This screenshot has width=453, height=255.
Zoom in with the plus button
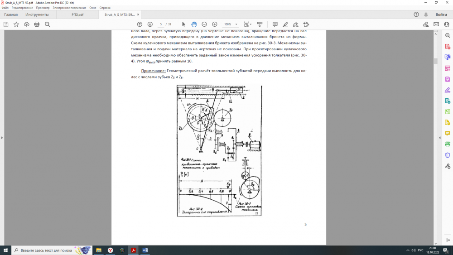pyautogui.click(x=215, y=24)
